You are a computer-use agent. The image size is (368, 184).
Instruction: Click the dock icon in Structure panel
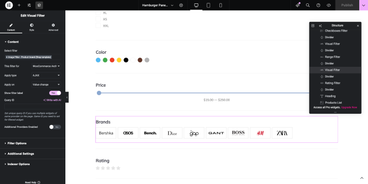[x=313, y=26]
